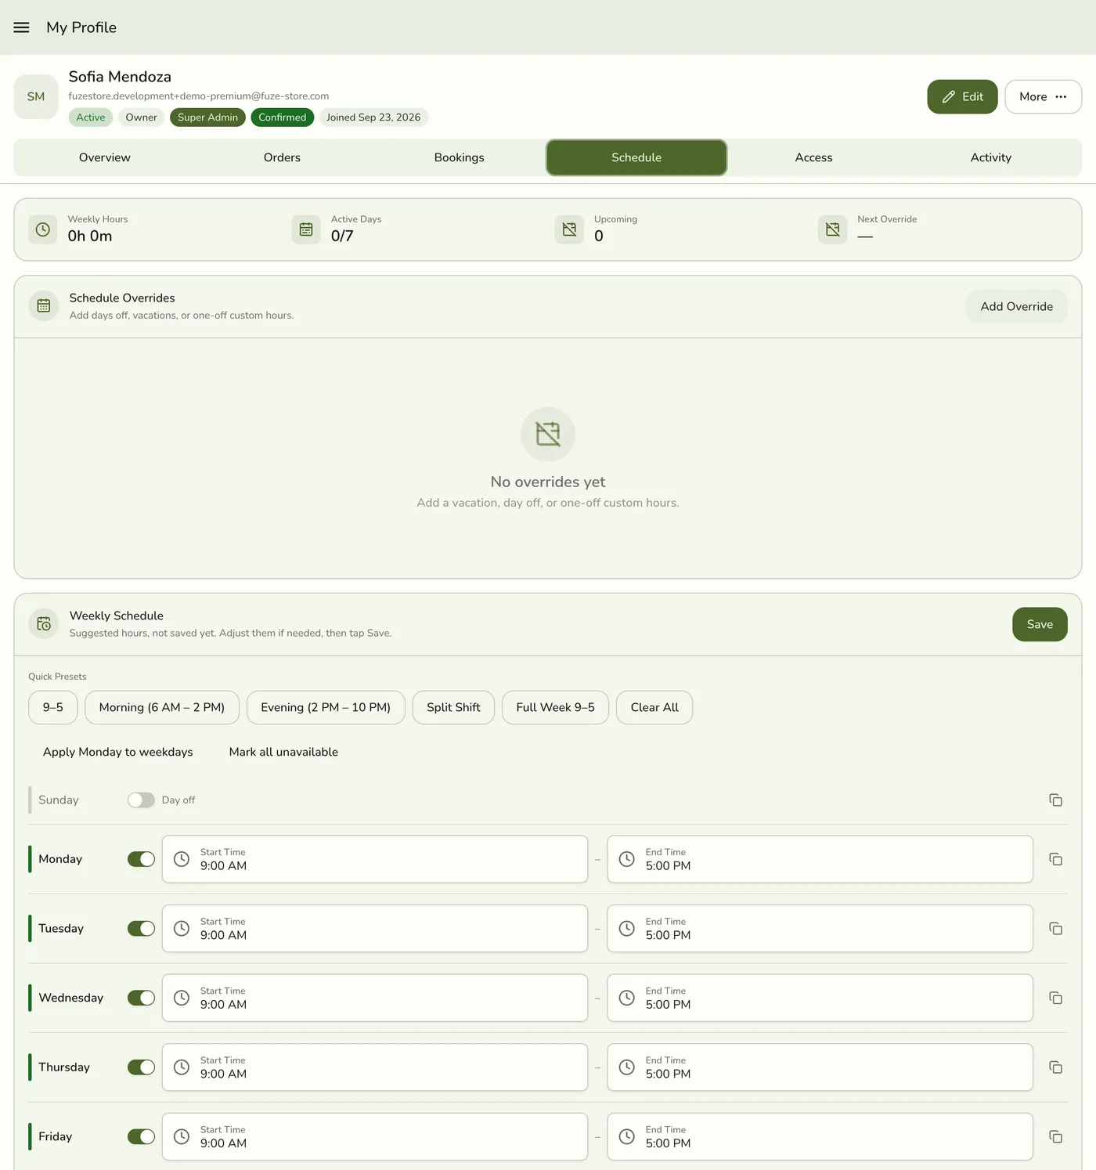Enable the Sunday availability toggle
The width and height of the screenshot is (1096, 1170).
click(x=141, y=800)
